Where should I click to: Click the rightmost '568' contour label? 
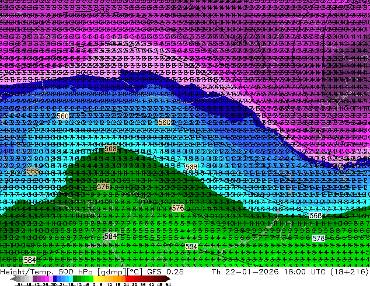pyautogui.click(x=316, y=216)
